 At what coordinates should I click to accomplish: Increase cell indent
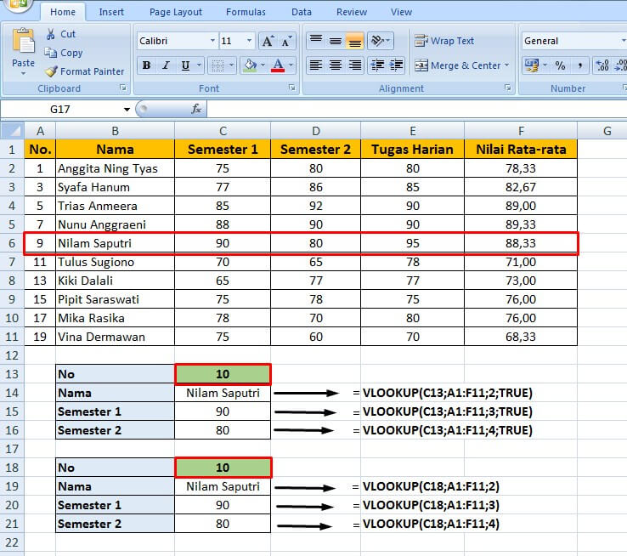pos(396,65)
